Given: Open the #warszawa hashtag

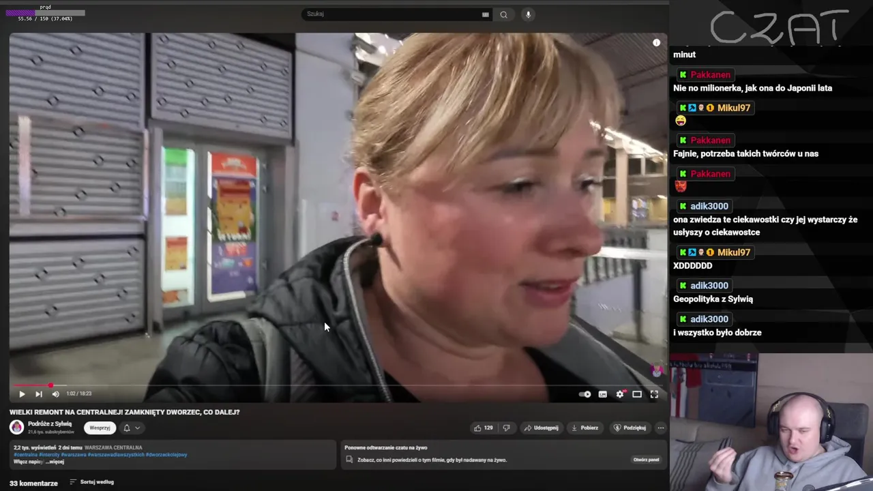Looking at the screenshot, I should [73, 454].
